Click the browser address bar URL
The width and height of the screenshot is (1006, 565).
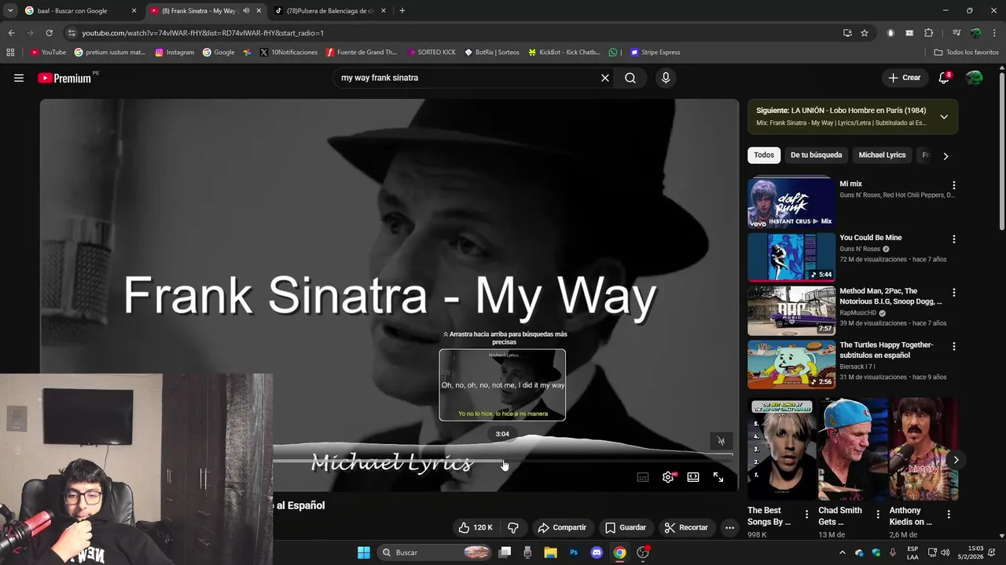pyautogui.click(x=203, y=33)
